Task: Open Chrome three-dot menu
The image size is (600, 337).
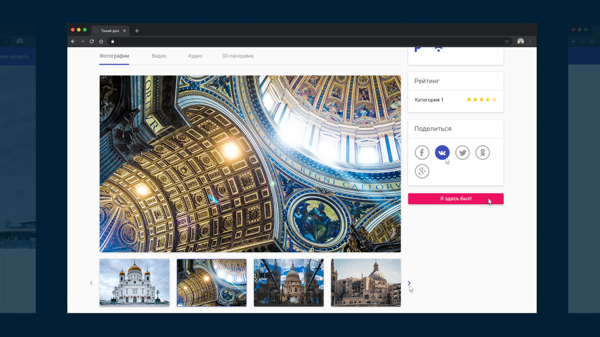Action: pyautogui.click(x=530, y=41)
